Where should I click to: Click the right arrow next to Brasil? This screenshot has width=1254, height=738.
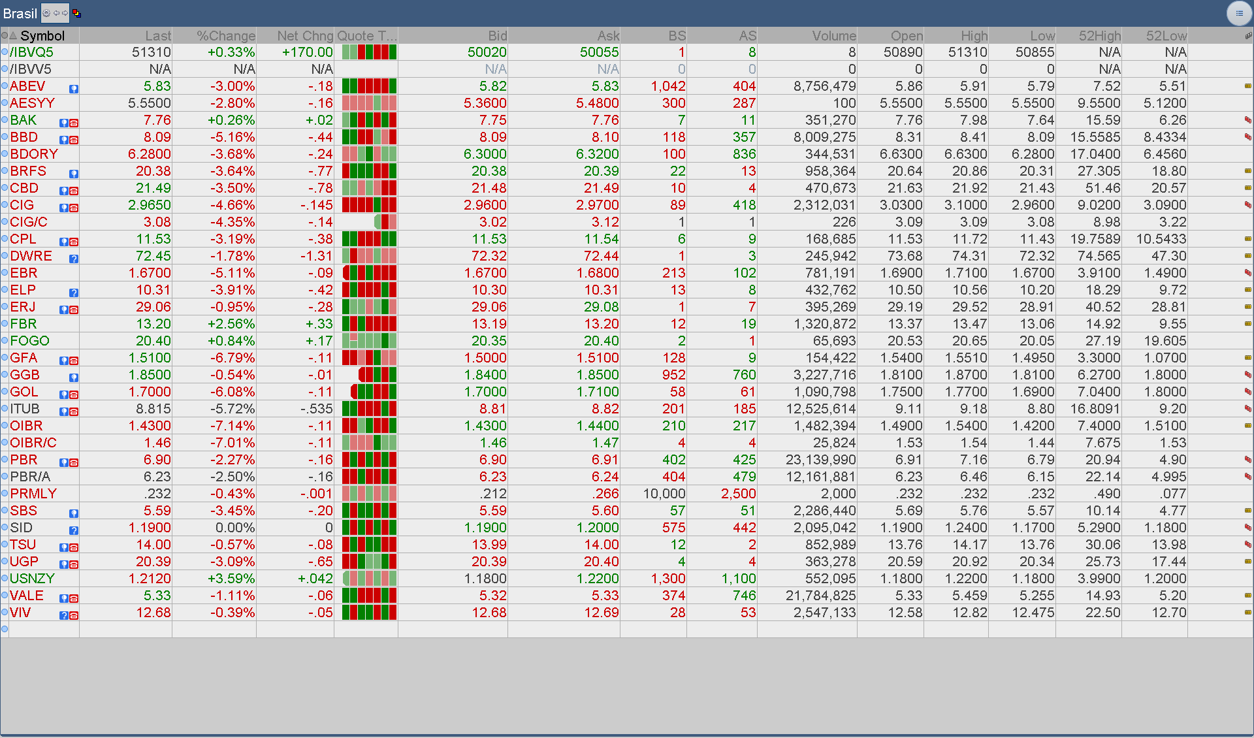coord(65,13)
